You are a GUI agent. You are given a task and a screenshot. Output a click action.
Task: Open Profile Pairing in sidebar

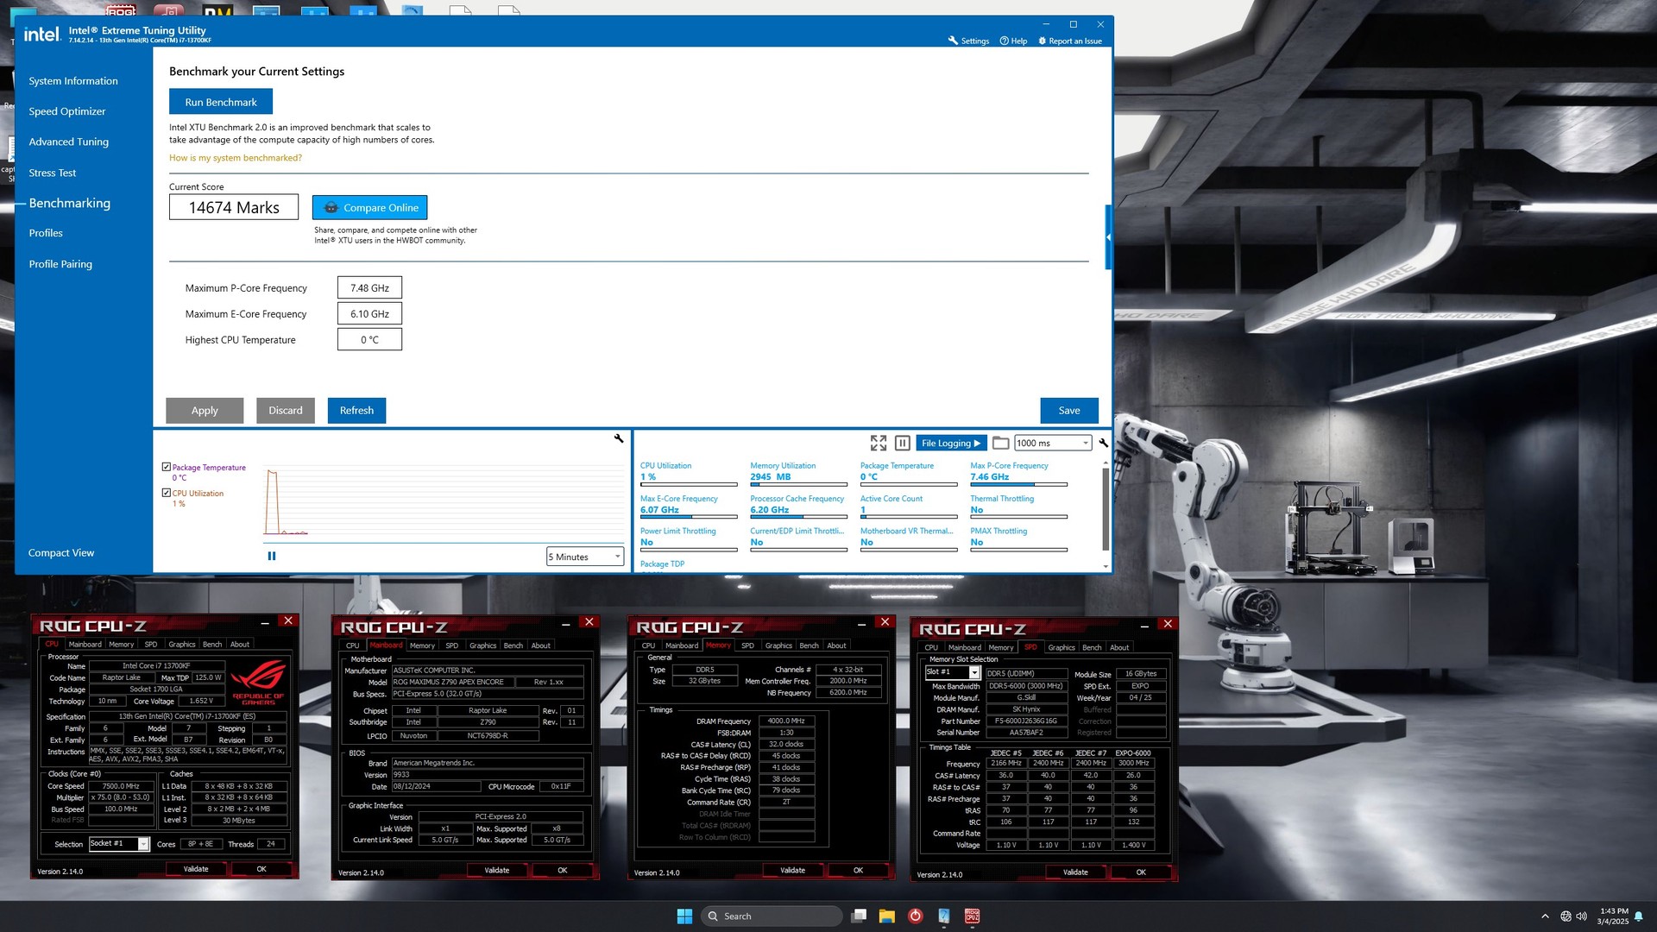pyautogui.click(x=60, y=264)
